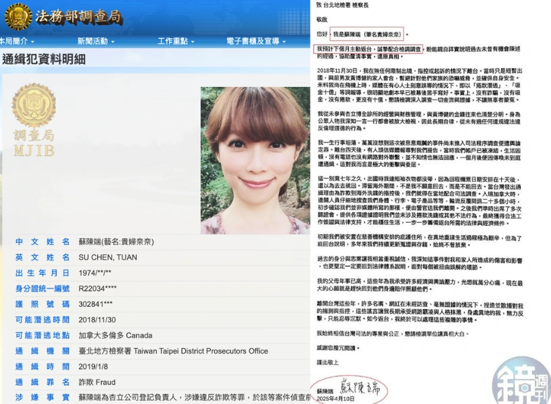Click the 出生年月日 field label
Screen dimensions: 551x404
(42, 273)
